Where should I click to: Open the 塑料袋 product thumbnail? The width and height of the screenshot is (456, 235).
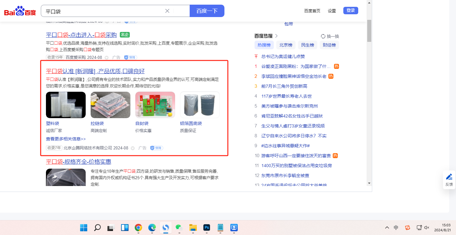click(66, 105)
